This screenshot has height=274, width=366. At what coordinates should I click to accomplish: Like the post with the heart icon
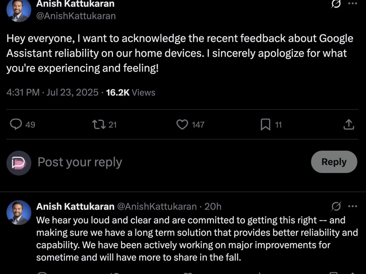(x=182, y=125)
